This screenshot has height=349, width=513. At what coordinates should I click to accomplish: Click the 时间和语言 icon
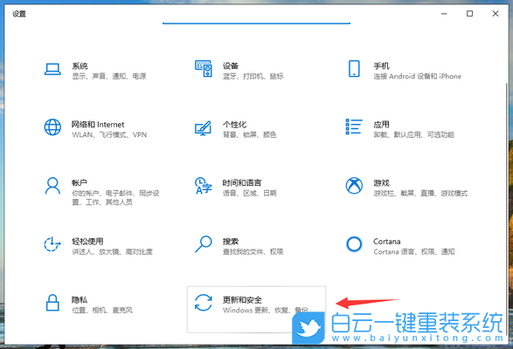pyautogui.click(x=203, y=186)
